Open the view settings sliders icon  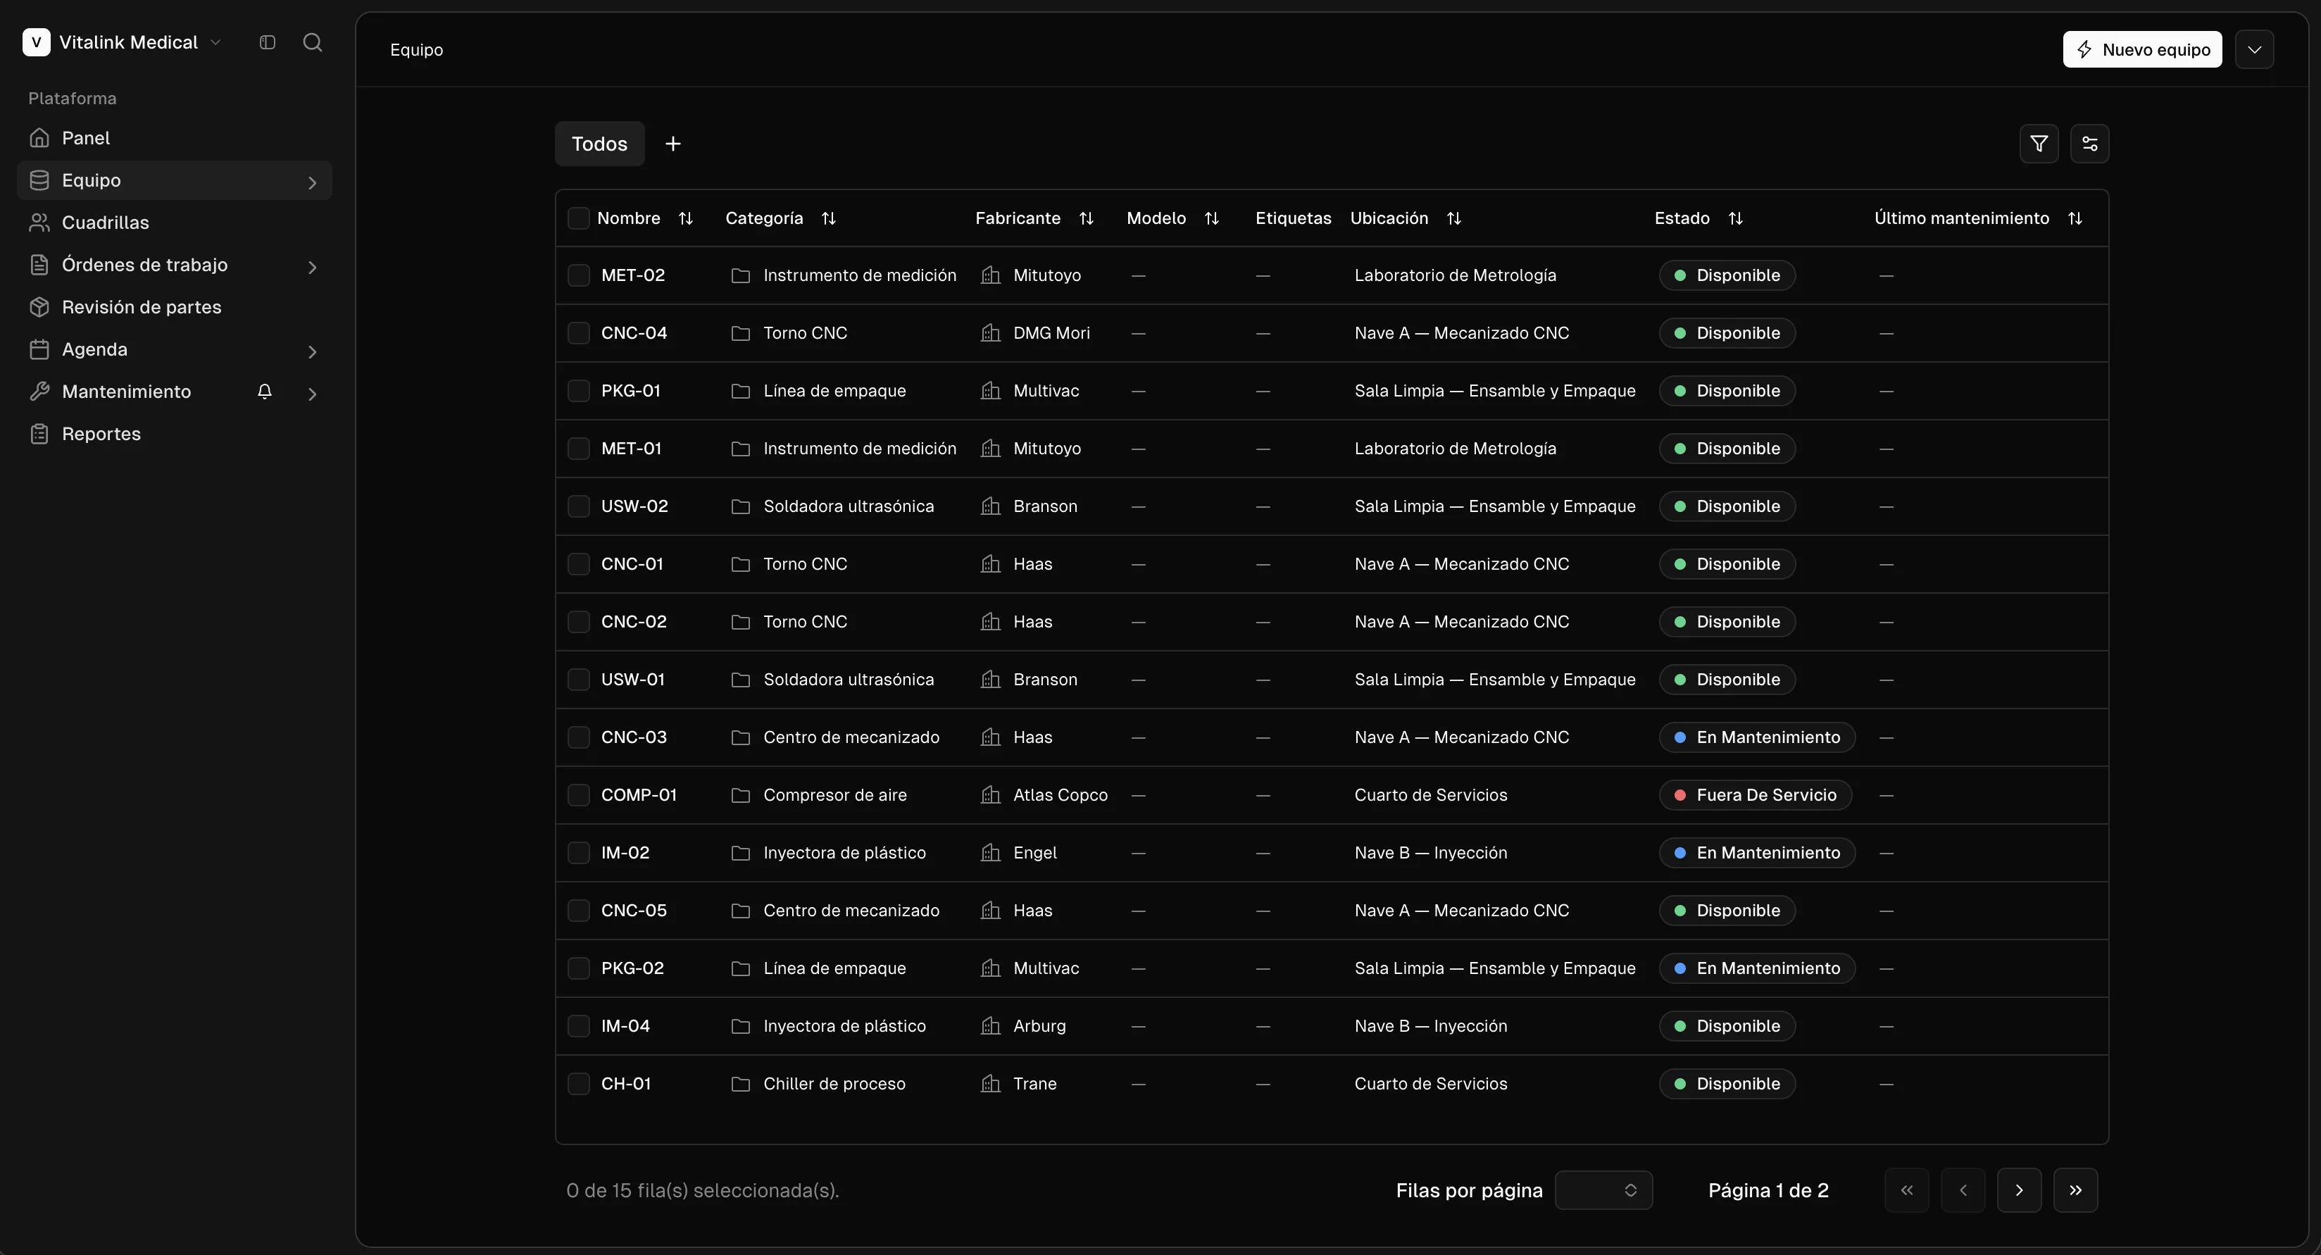tap(2089, 144)
